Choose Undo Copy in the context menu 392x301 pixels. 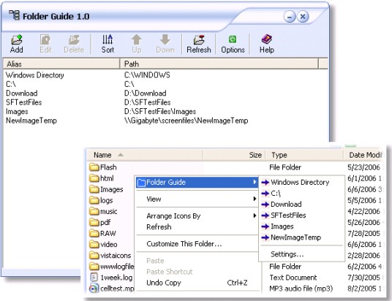coord(164,283)
